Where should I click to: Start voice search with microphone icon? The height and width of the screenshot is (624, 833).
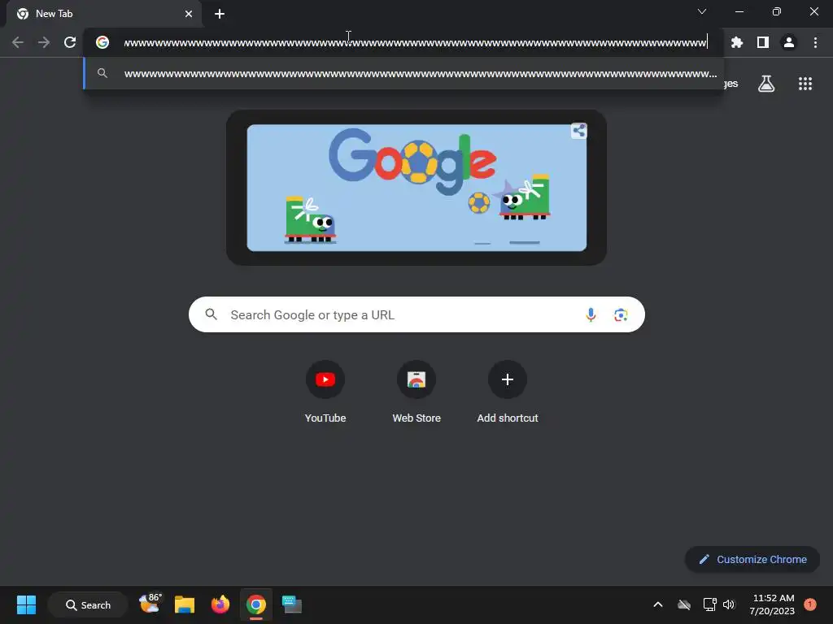(x=591, y=314)
